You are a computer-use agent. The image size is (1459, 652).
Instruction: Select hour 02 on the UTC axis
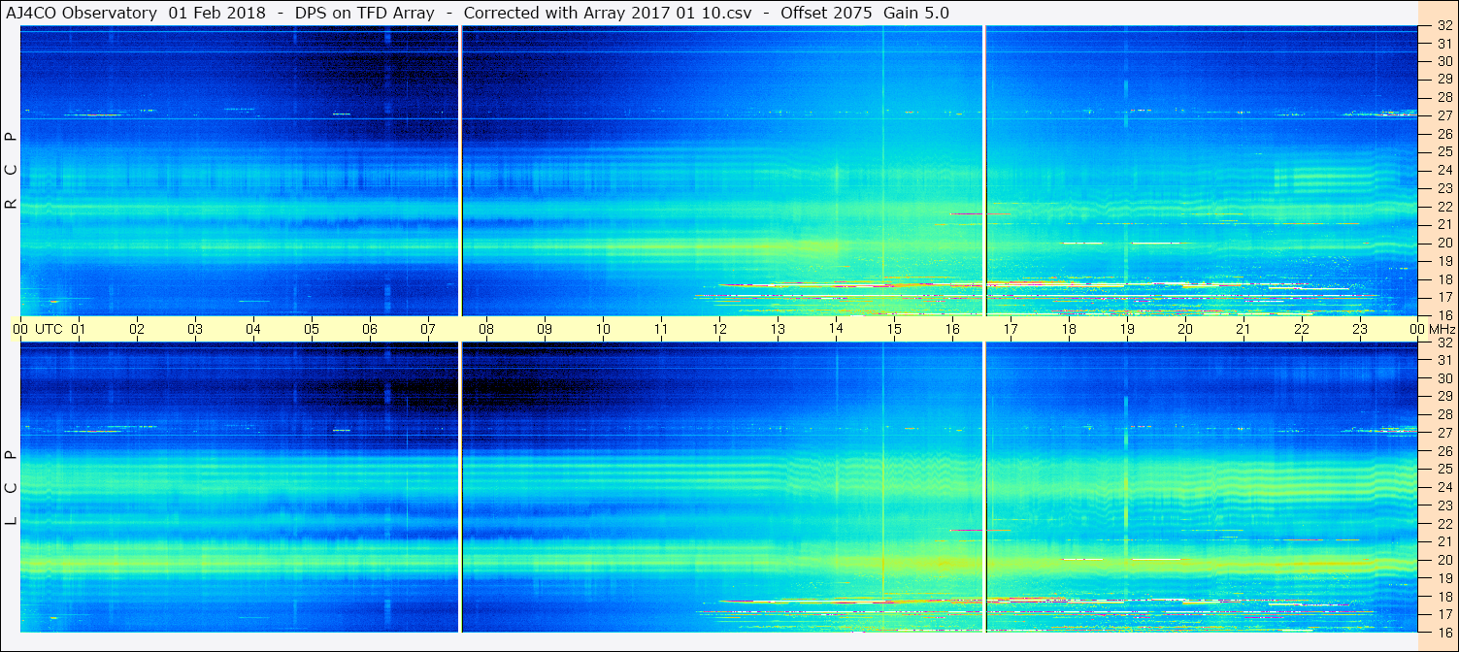(x=137, y=329)
